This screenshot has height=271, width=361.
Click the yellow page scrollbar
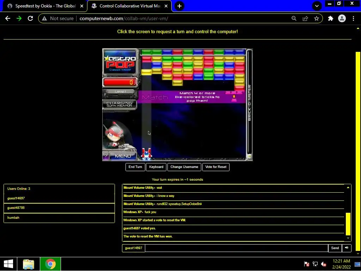point(358,151)
